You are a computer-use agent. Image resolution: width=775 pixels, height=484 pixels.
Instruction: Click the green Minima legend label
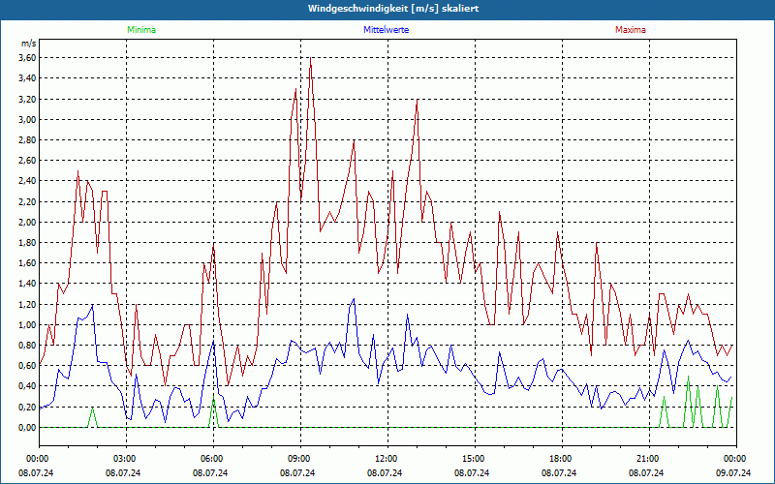click(140, 30)
